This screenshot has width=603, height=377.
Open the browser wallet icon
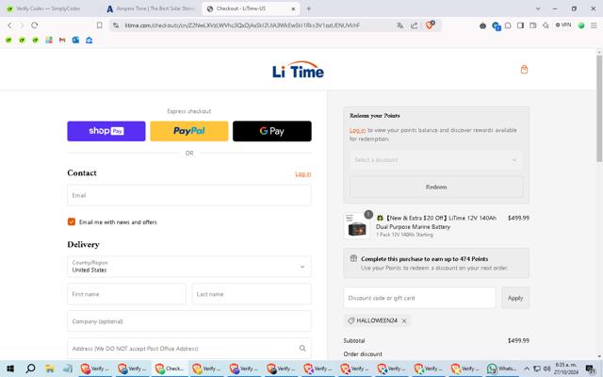[533, 25]
